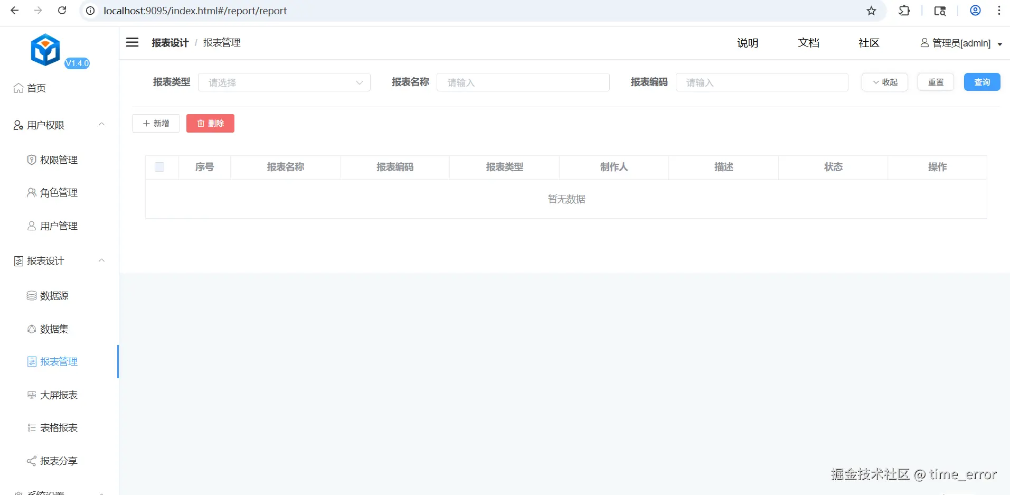The image size is (1010, 495).
Task: Click the 报表管理 breadcrumb text
Action: (222, 43)
